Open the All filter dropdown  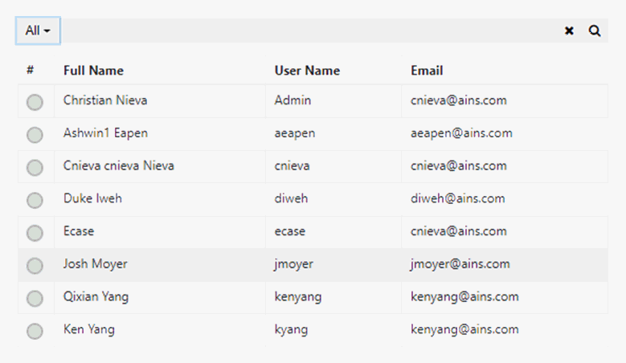[38, 31]
